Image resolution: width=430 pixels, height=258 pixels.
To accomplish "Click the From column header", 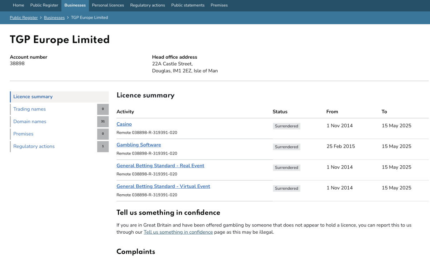I will point(332,112).
